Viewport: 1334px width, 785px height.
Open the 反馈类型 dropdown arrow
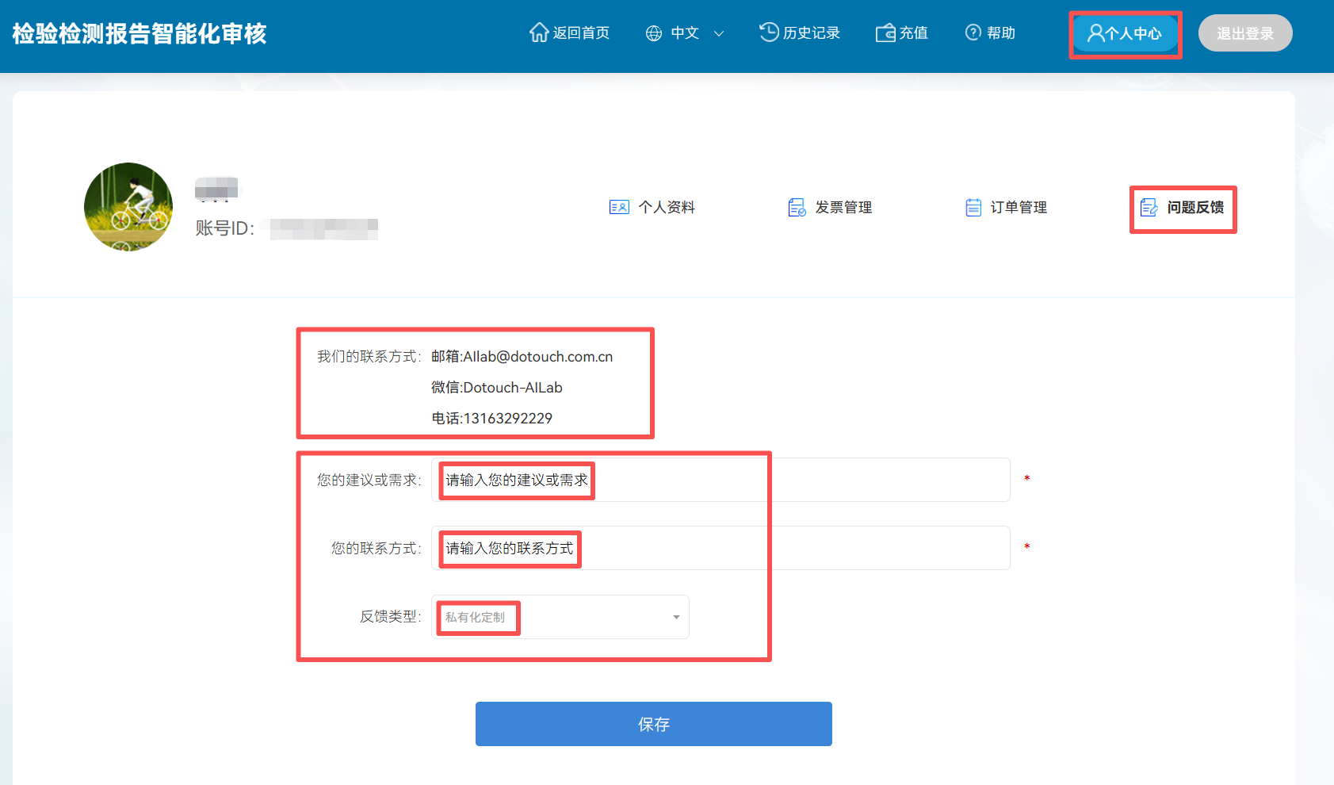676,617
